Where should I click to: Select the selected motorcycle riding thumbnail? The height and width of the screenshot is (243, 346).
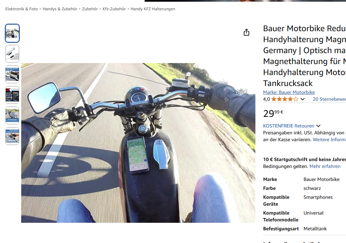(12, 33)
